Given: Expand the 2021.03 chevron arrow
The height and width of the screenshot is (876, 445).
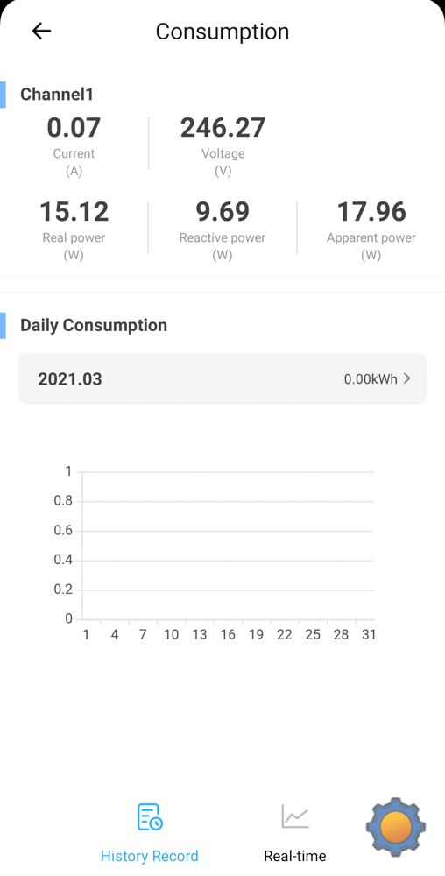Looking at the screenshot, I should [x=407, y=378].
